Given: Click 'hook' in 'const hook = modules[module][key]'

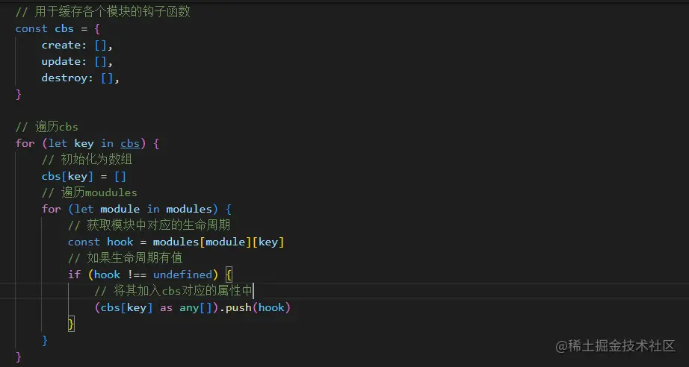Looking at the screenshot, I should [x=120, y=242].
